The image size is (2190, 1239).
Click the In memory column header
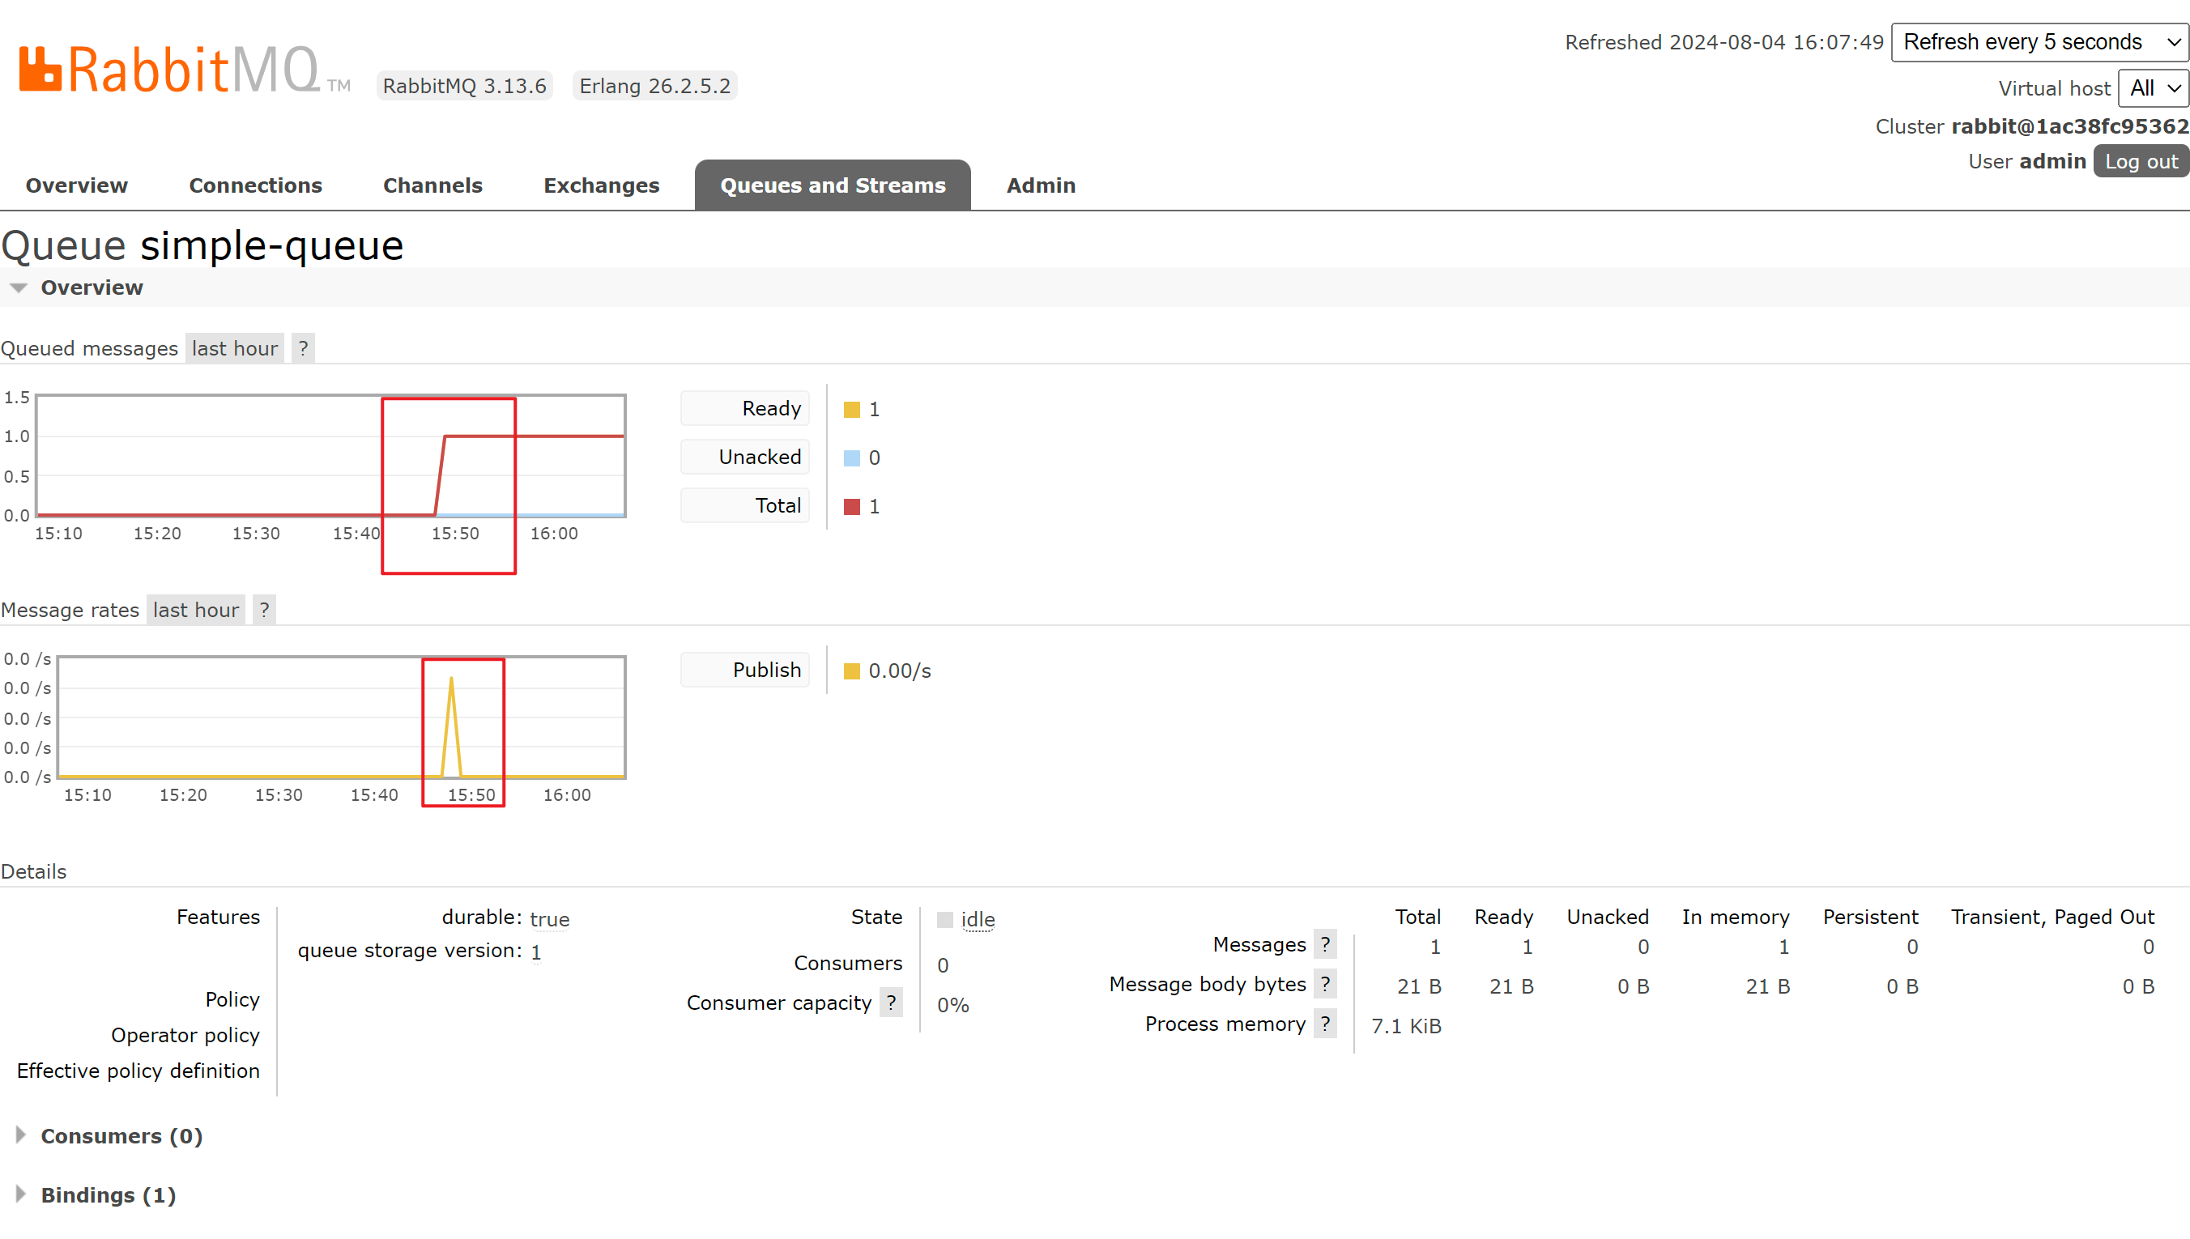[1736, 918]
